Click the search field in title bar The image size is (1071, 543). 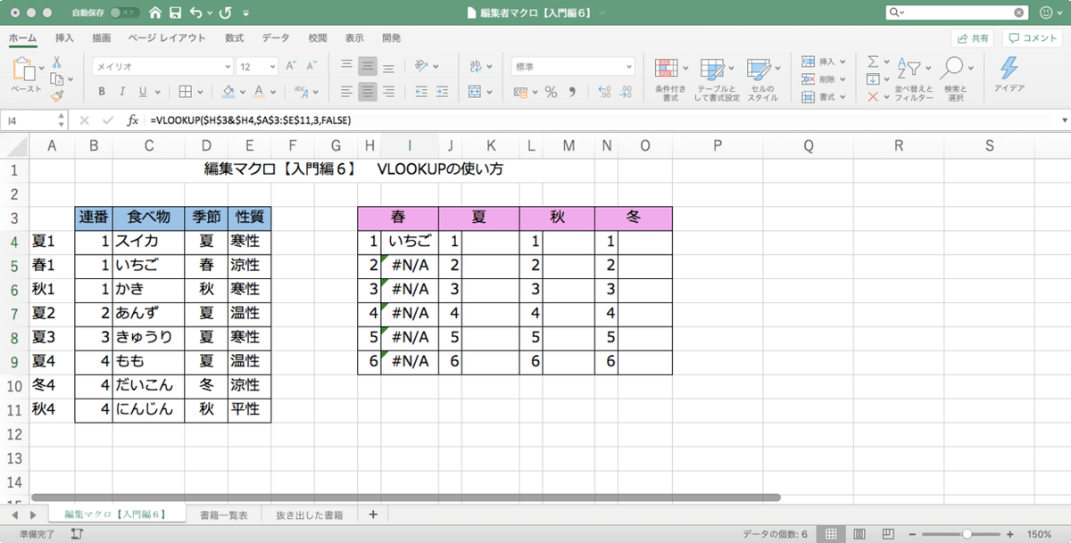click(x=957, y=13)
